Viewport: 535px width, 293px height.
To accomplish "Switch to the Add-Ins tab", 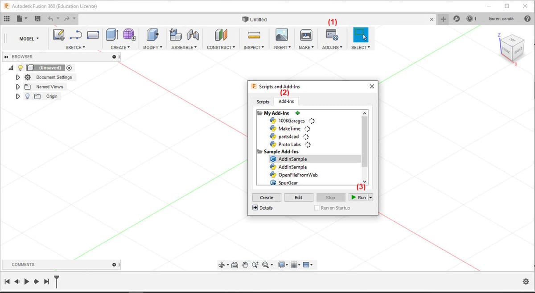I will (287, 101).
